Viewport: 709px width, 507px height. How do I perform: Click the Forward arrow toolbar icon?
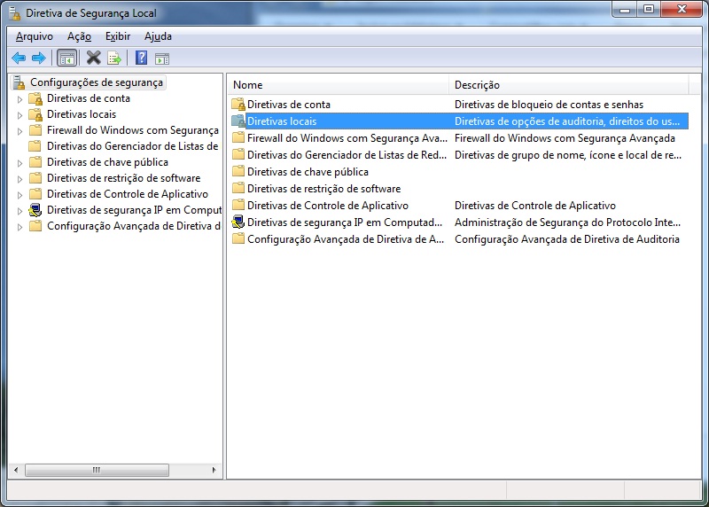39,58
